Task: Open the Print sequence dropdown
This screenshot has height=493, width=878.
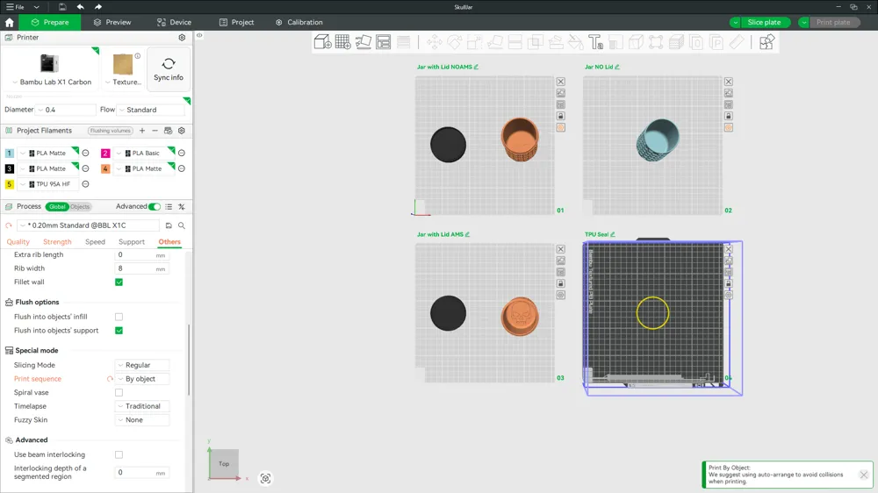Action: 142,379
